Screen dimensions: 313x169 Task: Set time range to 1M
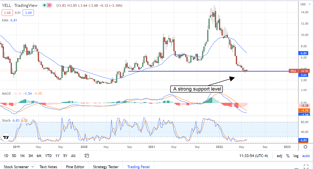(22, 156)
